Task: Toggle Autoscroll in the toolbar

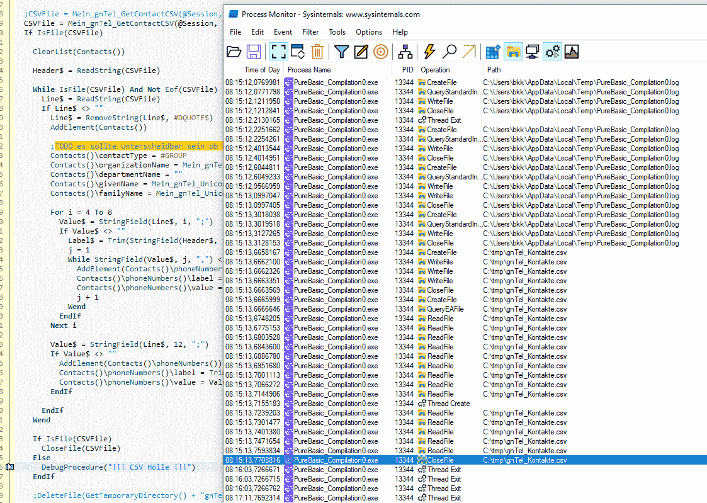Action: 298,52
